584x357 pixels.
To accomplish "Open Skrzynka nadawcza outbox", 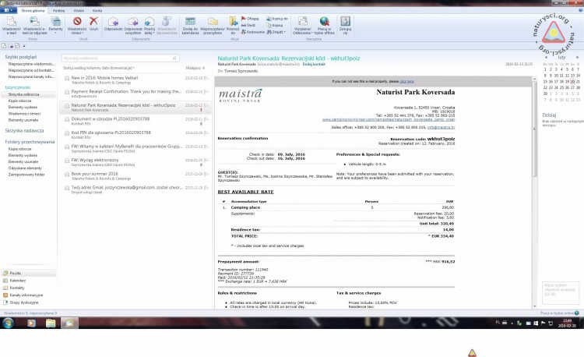I will click(x=24, y=131).
